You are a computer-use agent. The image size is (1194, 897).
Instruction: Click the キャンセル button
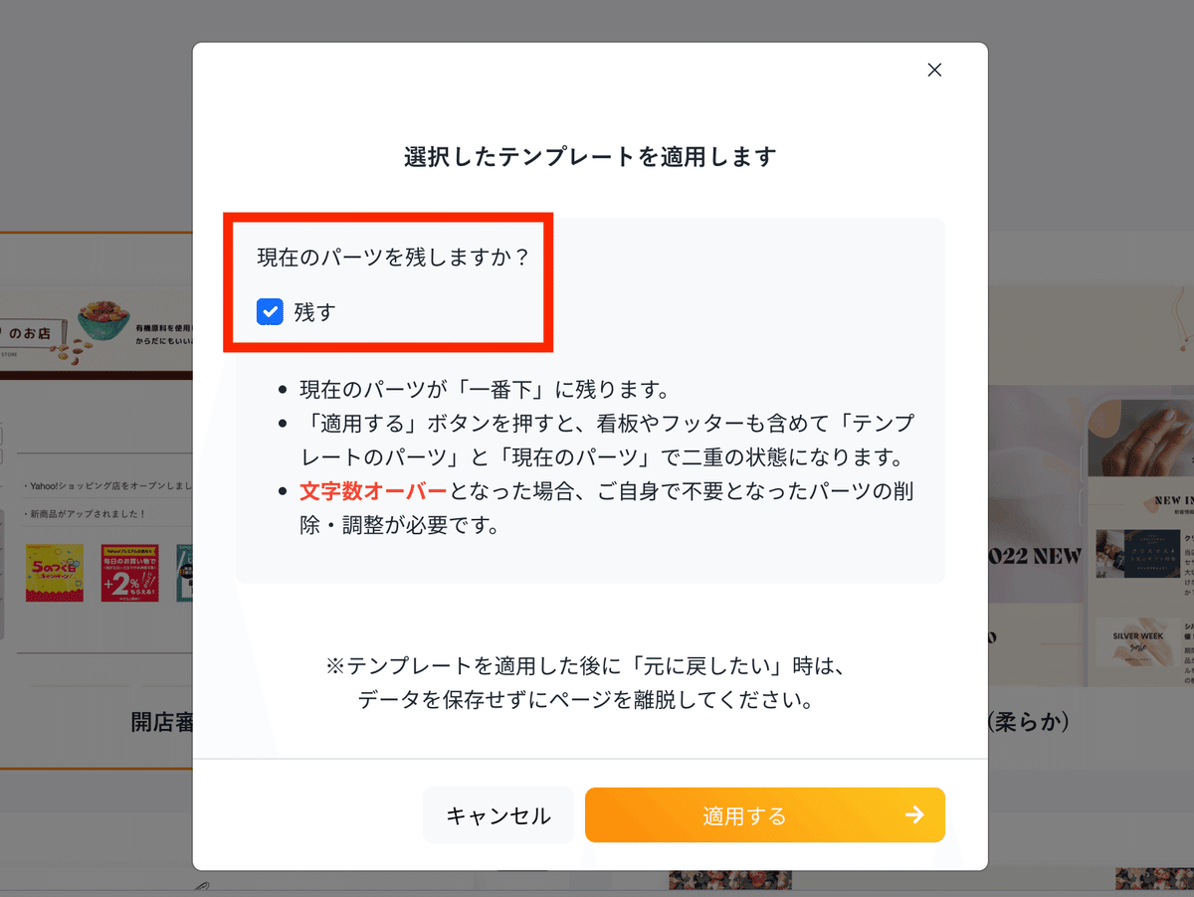[498, 815]
